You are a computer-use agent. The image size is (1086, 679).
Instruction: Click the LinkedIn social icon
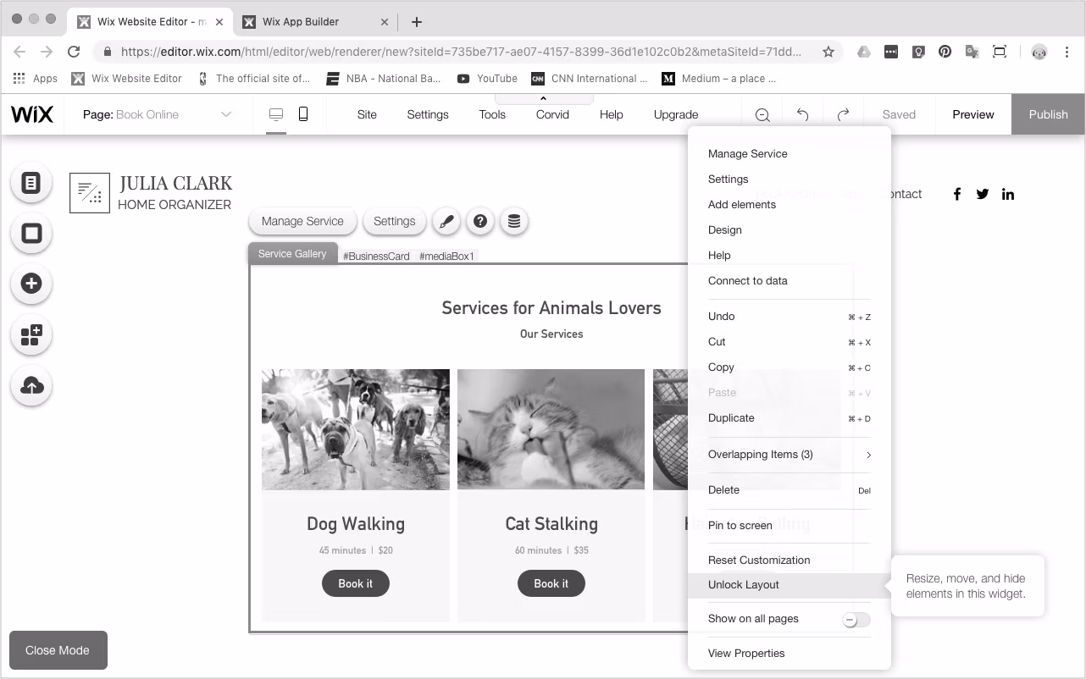click(1008, 194)
